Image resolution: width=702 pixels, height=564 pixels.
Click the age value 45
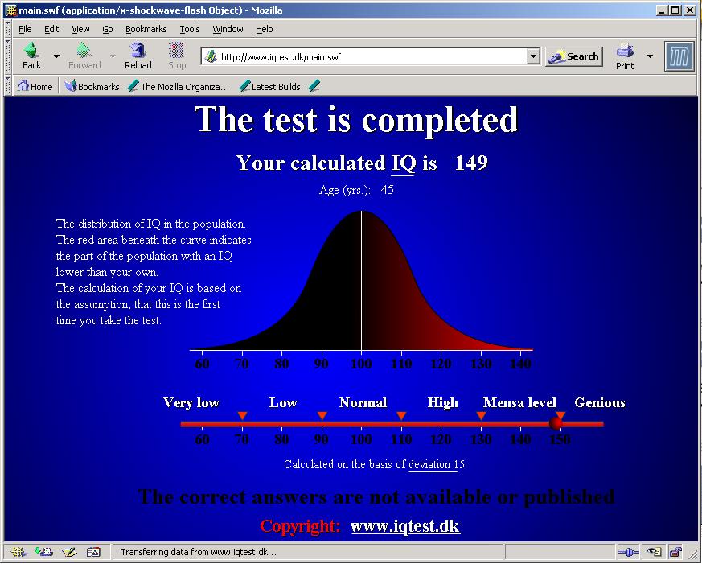coord(388,190)
